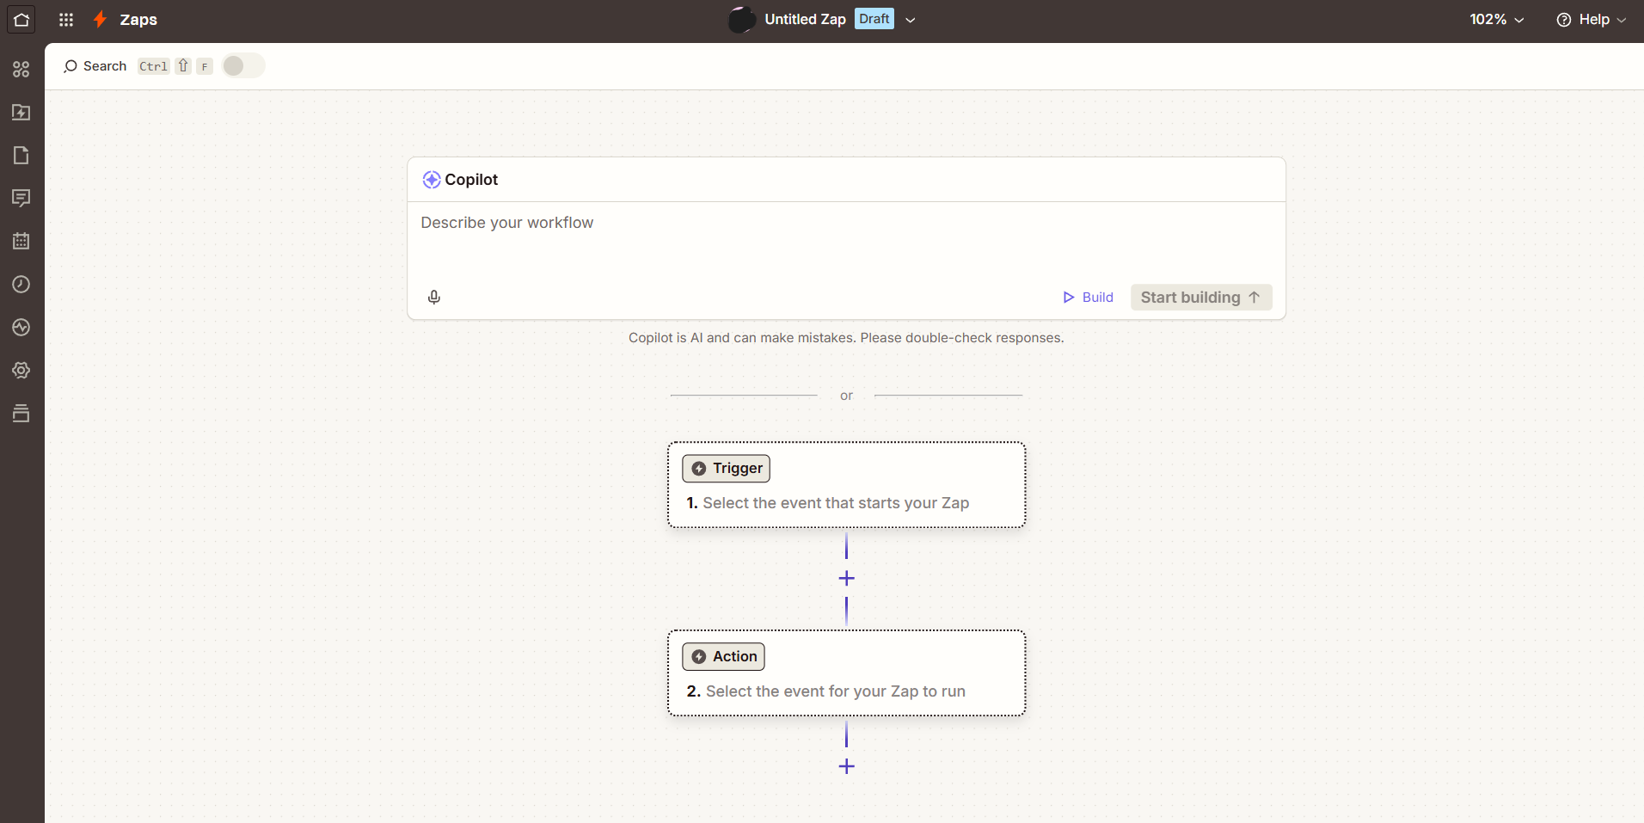Click the Ctrl shortcut key hint
1644x823 pixels.
pos(153,66)
